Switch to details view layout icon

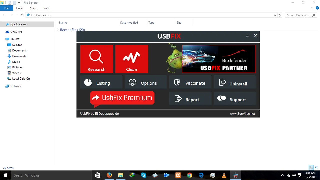click(311, 168)
